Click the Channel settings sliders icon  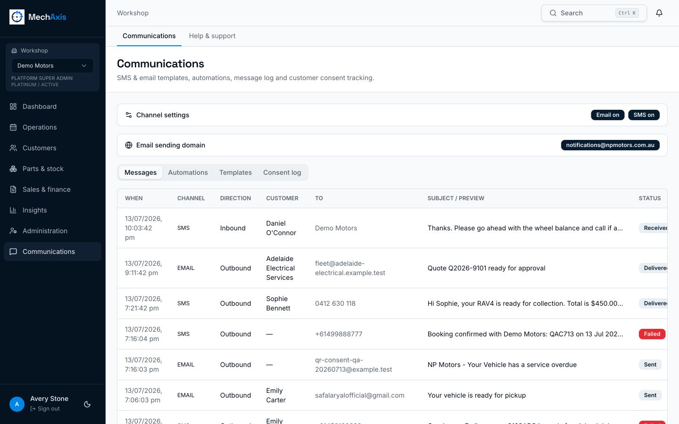129,115
